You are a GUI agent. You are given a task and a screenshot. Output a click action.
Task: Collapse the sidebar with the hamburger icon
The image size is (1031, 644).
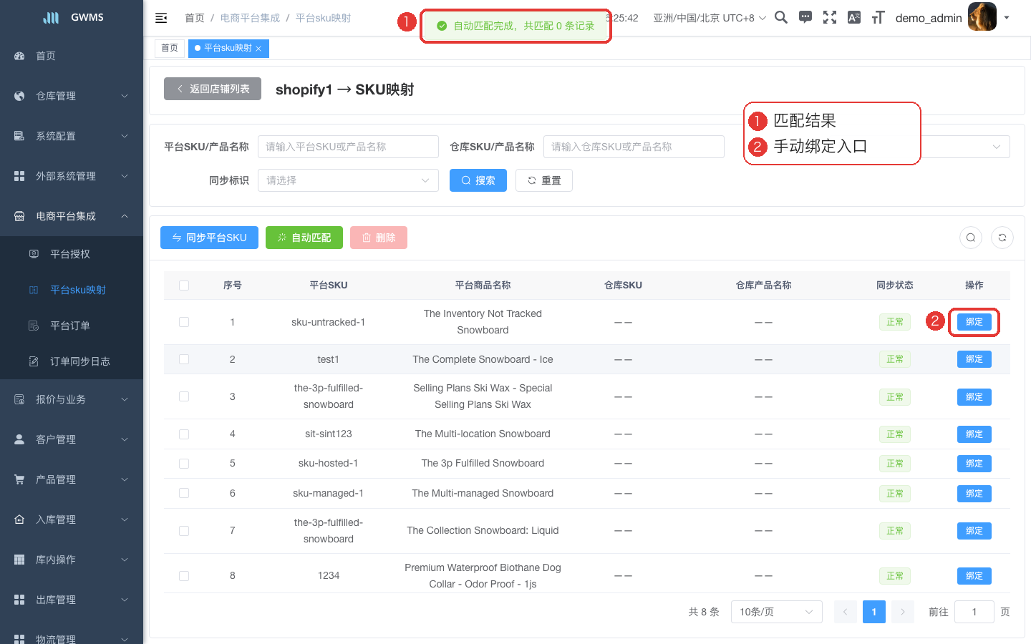pyautogui.click(x=161, y=18)
